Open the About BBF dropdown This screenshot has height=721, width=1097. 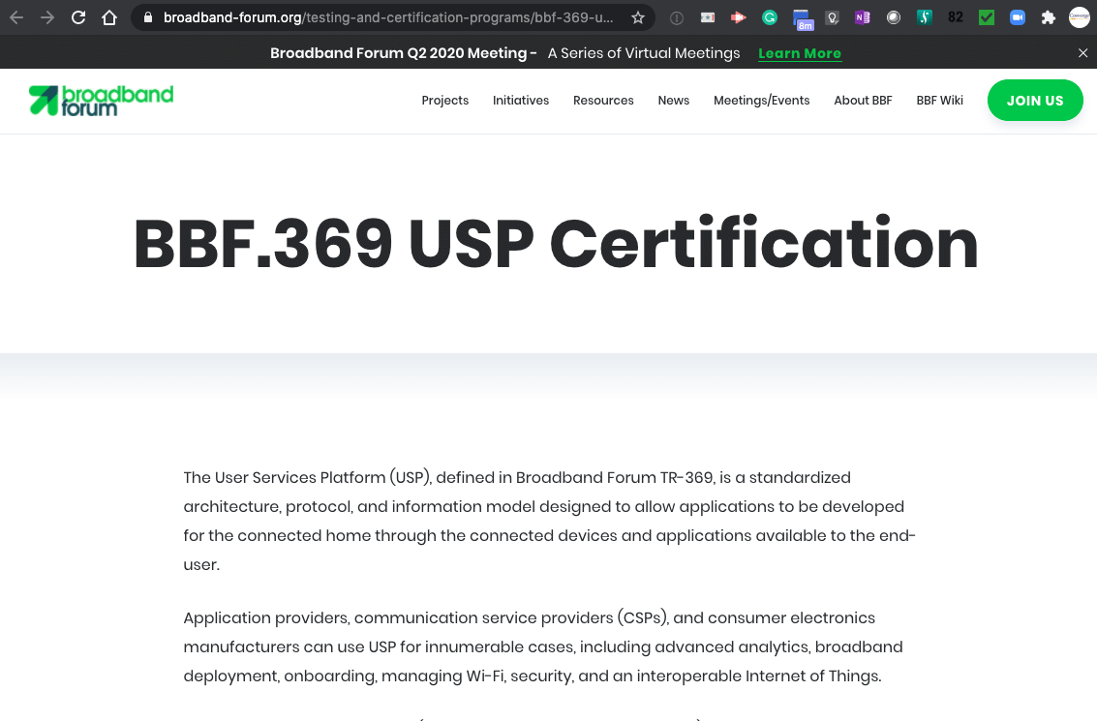point(863,100)
